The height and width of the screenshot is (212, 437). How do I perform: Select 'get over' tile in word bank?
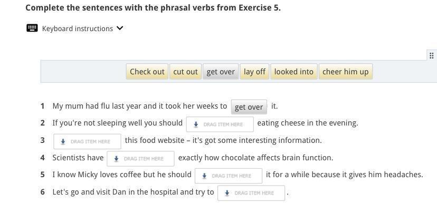(221, 72)
